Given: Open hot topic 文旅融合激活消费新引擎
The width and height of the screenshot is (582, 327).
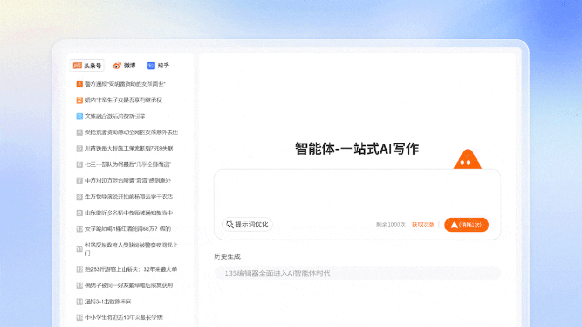Looking at the screenshot, I should (x=115, y=116).
